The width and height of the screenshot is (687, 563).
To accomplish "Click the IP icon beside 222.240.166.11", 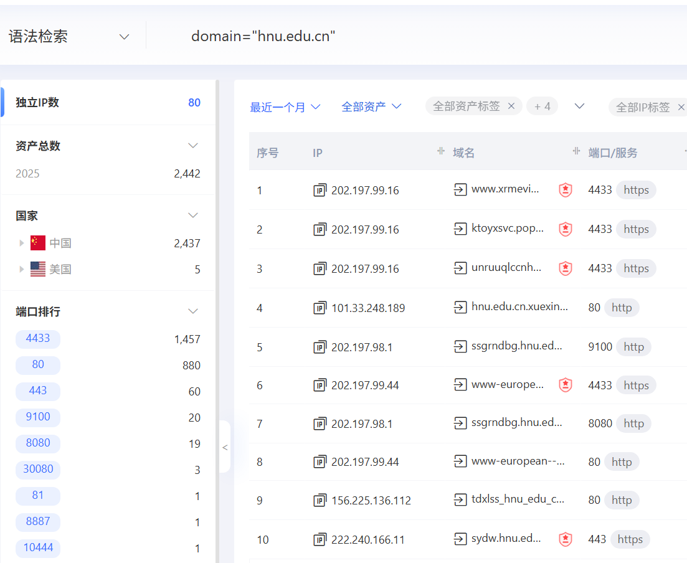I will (320, 539).
